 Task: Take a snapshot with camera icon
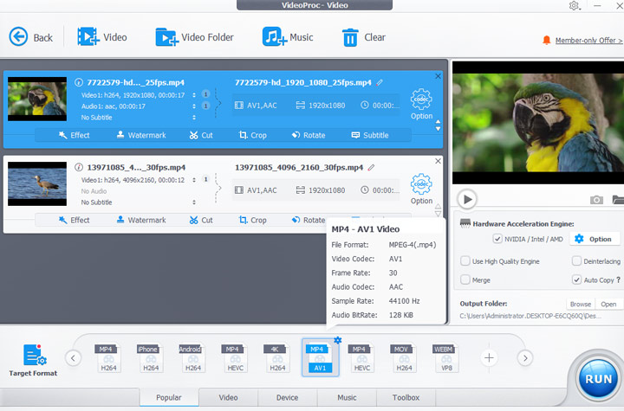596,200
